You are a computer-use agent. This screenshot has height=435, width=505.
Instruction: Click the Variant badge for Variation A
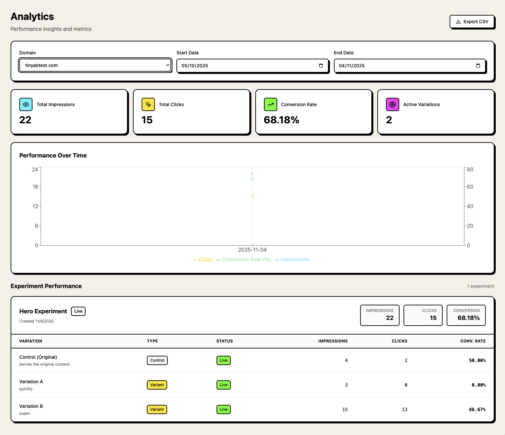pyautogui.click(x=157, y=385)
